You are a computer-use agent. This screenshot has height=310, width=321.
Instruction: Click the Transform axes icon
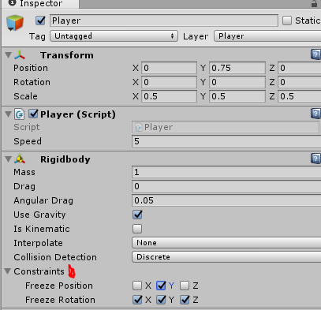[20, 55]
